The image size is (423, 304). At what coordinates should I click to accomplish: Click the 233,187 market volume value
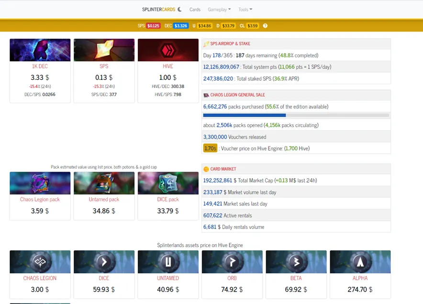coord(212,193)
